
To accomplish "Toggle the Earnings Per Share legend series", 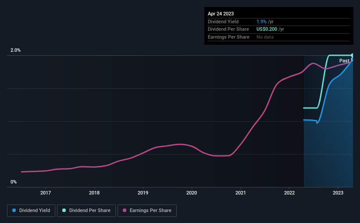I will (x=147, y=211).
